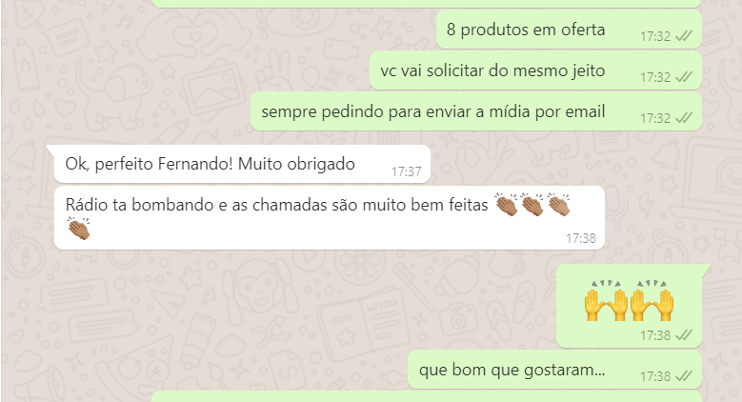The image size is (742, 402).
Task: Select the '8 produtos em oferta' message bubble
Action: (569, 30)
